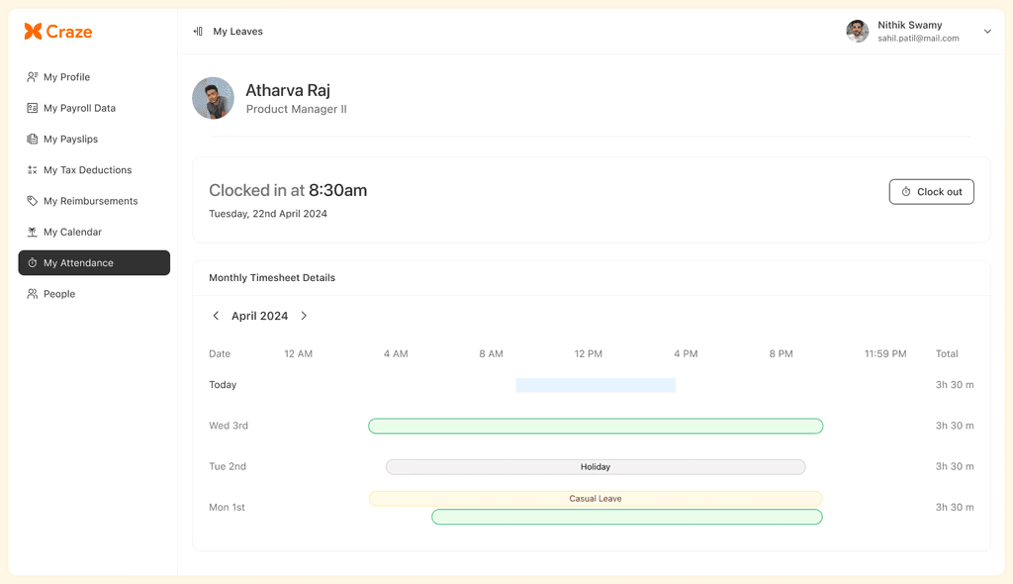Click the Tue 2nd row label
Screen dimensions: 1013x584
tap(228, 466)
